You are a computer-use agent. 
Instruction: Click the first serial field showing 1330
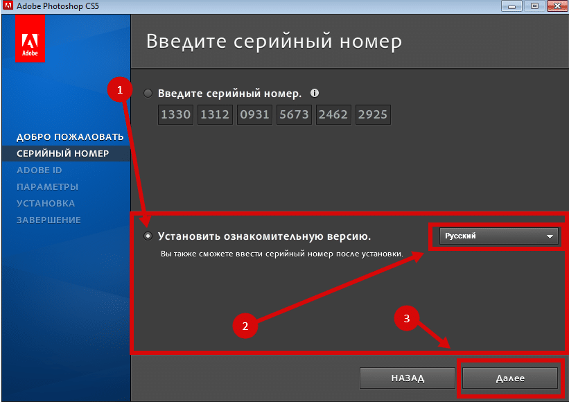click(175, 115)
